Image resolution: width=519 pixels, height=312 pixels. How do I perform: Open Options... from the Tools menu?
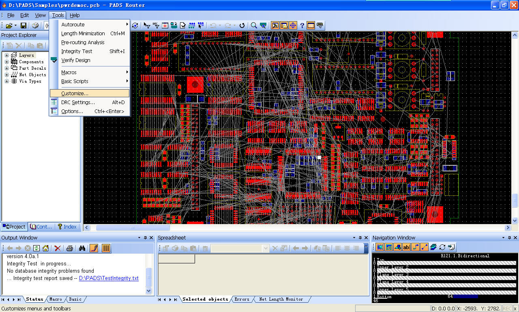(90, 111)
